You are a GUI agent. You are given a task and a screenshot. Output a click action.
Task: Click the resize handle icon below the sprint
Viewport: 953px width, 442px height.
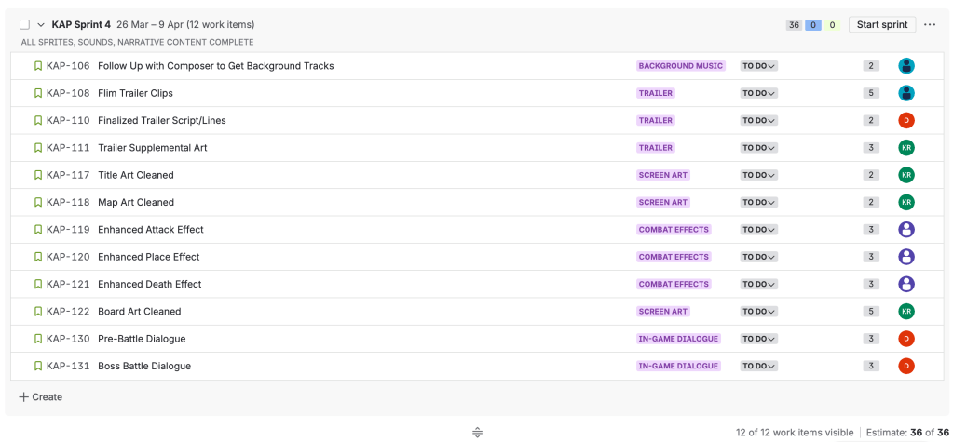(477, 433)
